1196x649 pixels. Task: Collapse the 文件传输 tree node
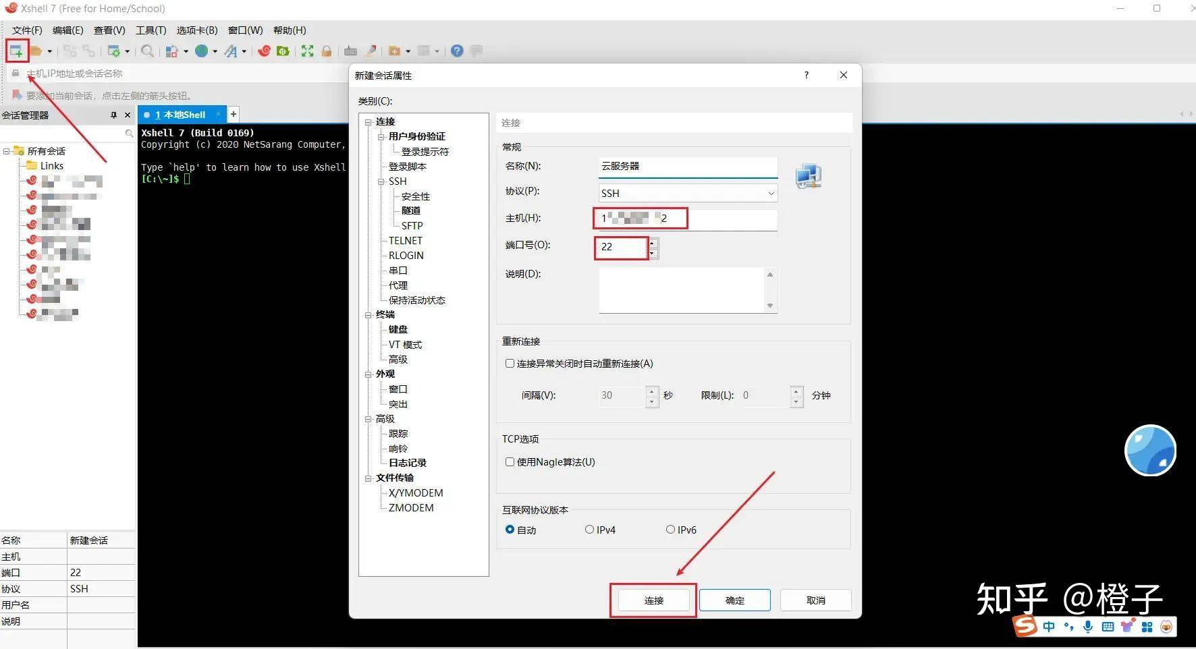[x=369, y=478]
